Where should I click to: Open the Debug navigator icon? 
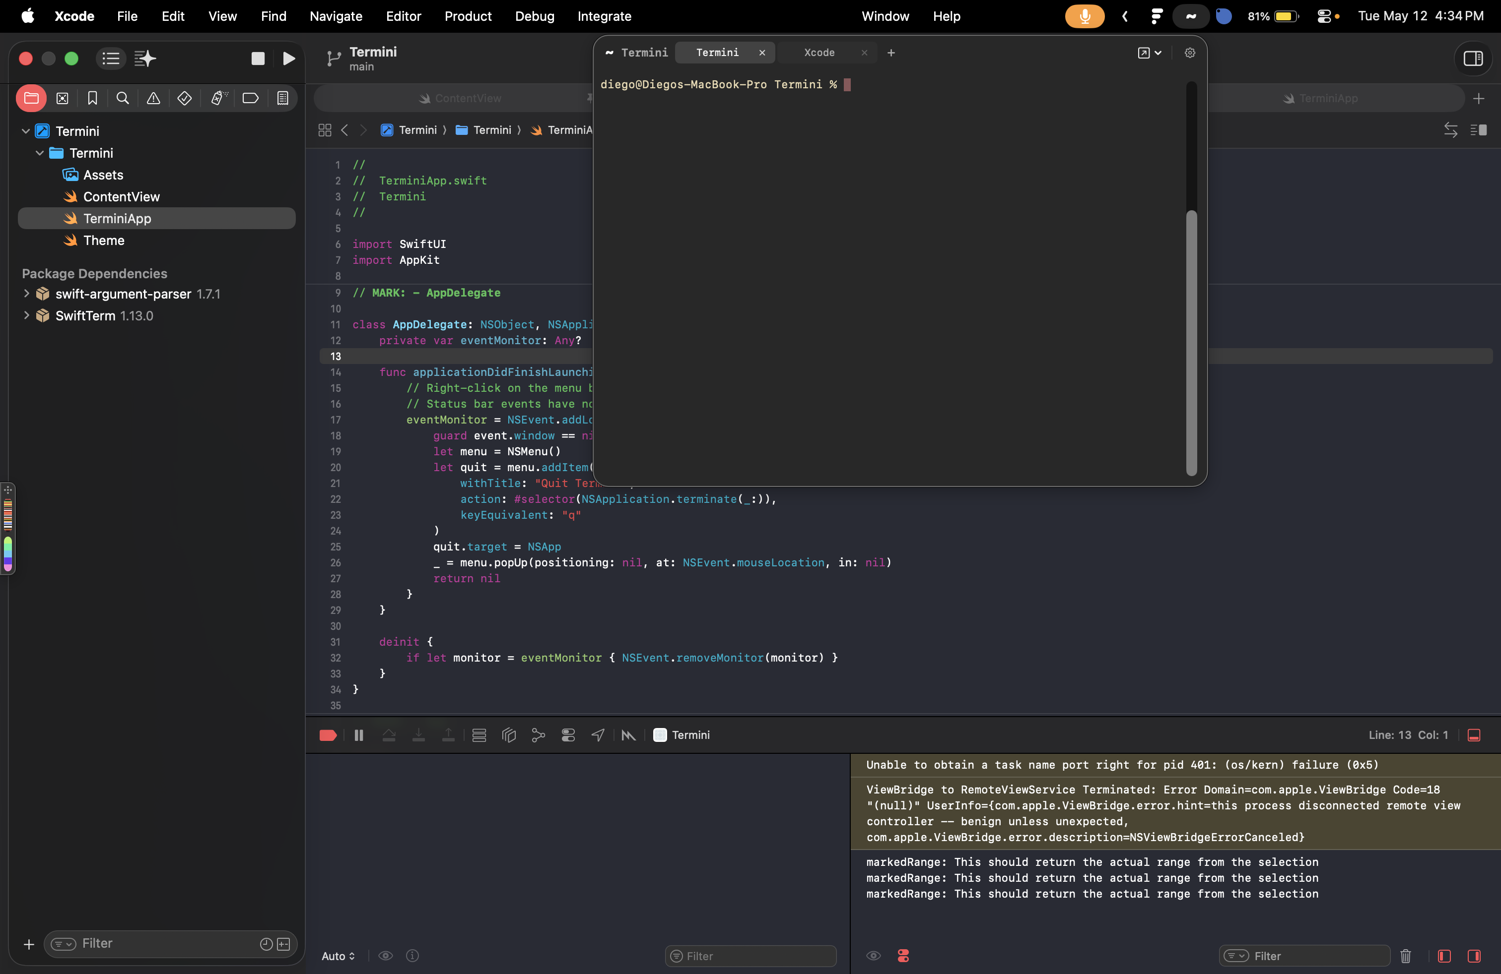[x=218, y=98]
